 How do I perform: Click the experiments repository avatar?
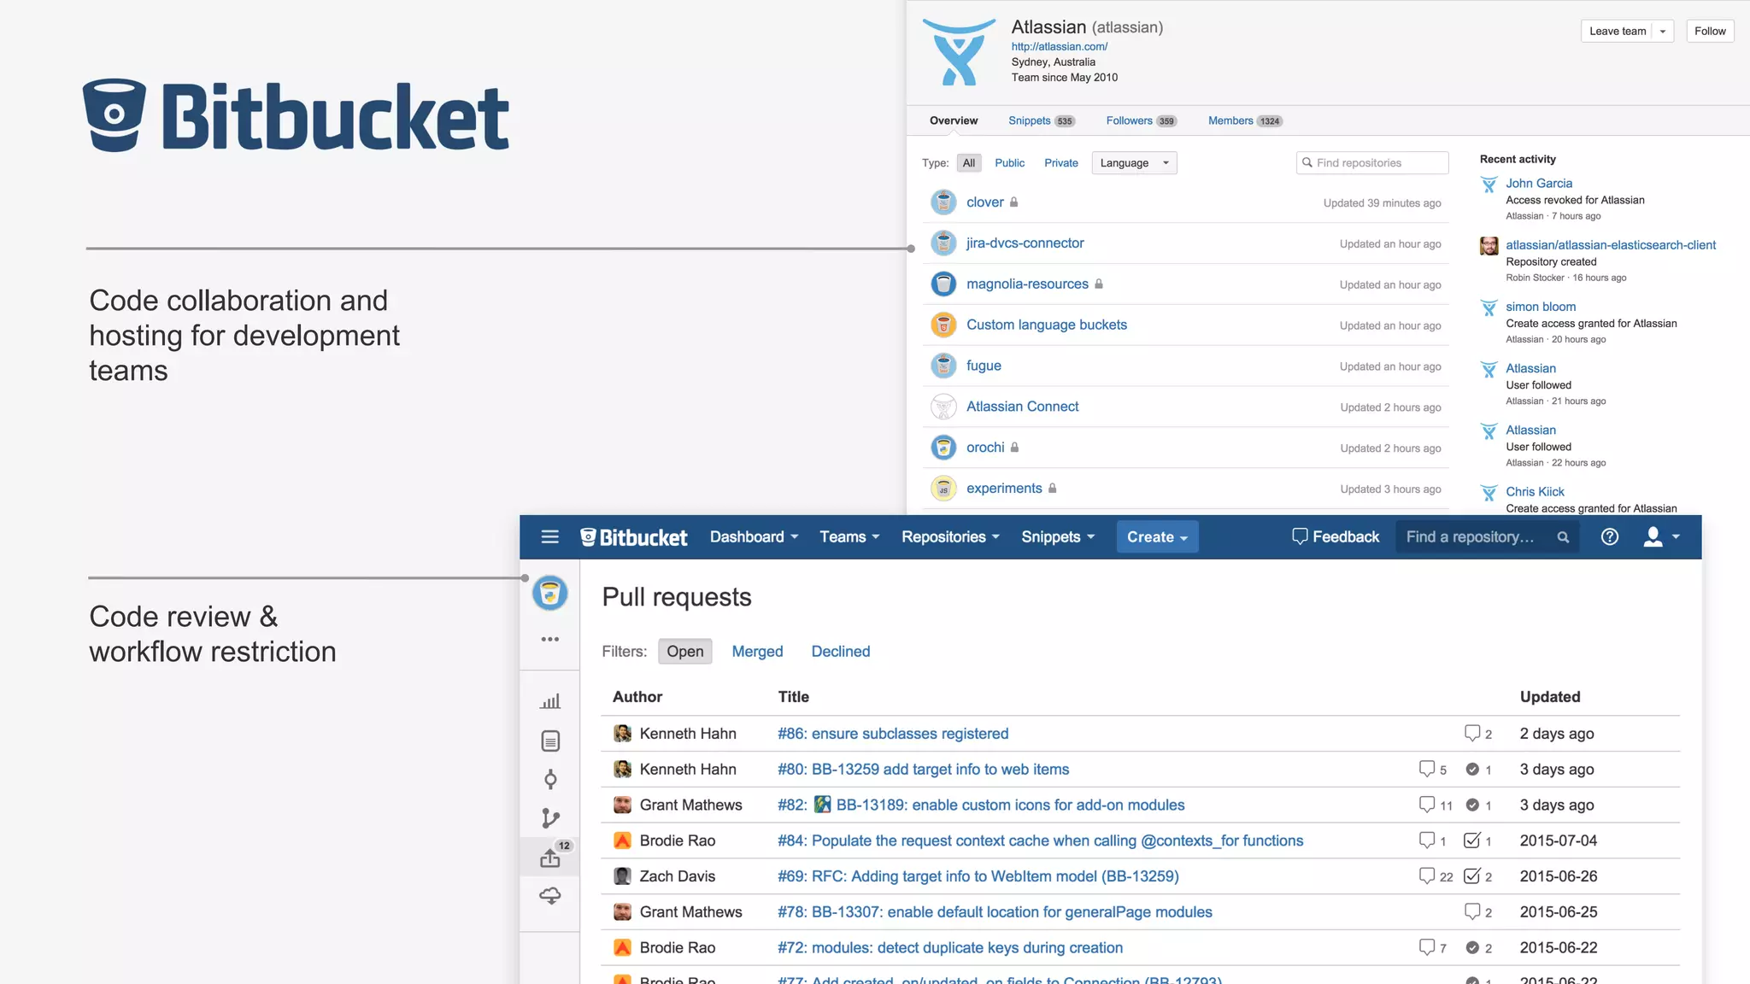click(x=943, y=489)
